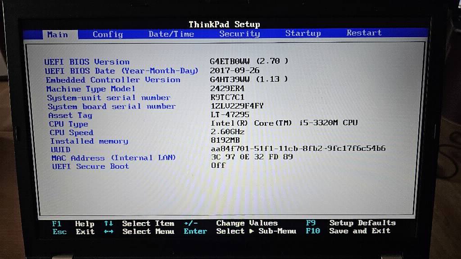Click the date value 2017-09-26
The image size is (461, 259).
tap(234, 70)
